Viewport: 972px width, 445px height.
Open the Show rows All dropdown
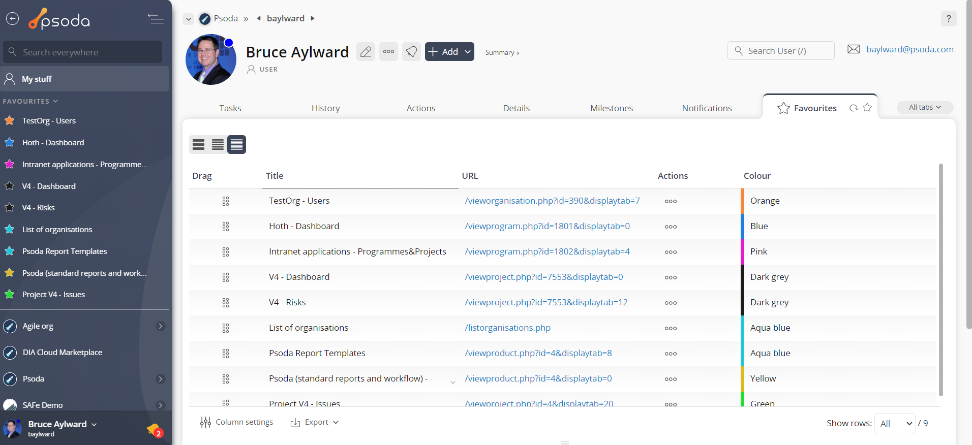point(895,423)
